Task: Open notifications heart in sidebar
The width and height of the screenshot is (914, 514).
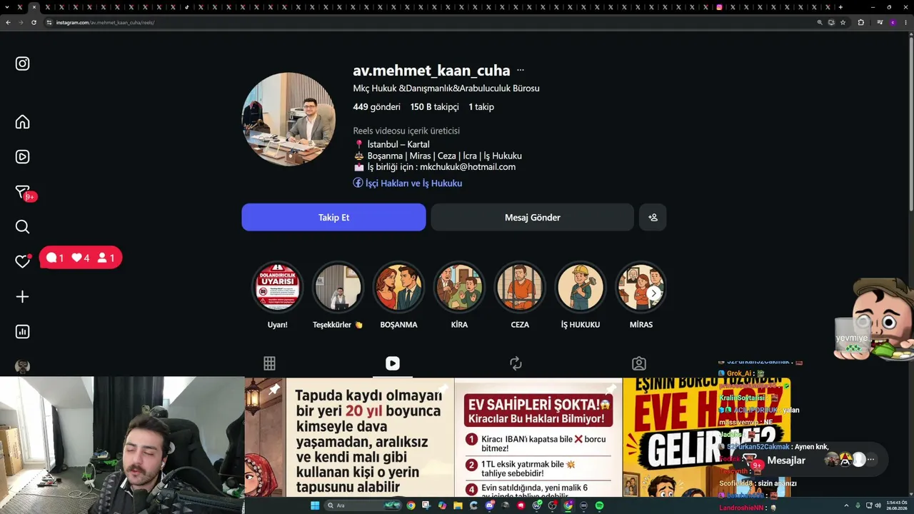Action: 22,261
